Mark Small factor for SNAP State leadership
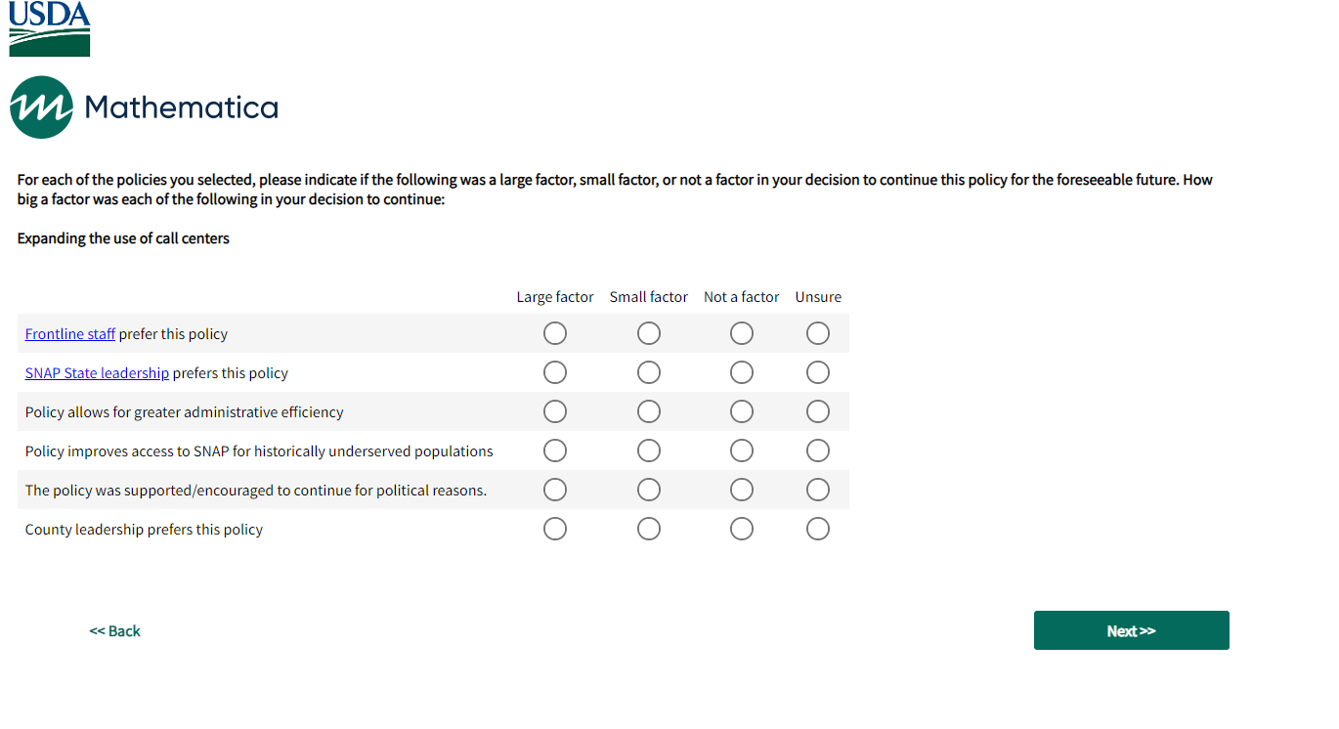Image resolution: width=1339 pixels, height=729 pixels. (x=649, y=373)
